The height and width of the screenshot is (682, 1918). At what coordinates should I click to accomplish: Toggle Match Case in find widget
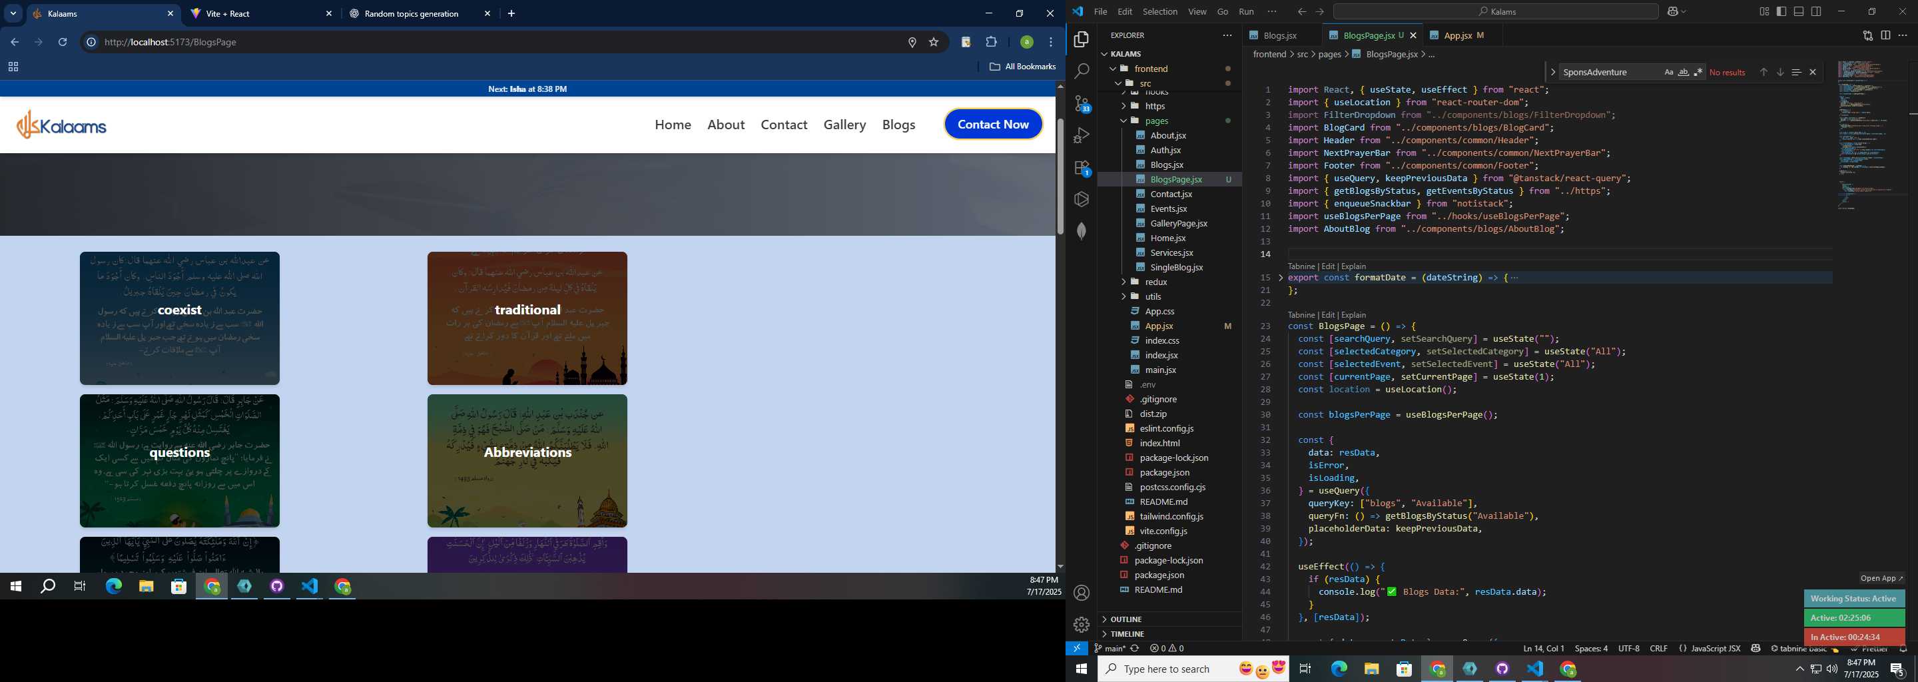1668,72
